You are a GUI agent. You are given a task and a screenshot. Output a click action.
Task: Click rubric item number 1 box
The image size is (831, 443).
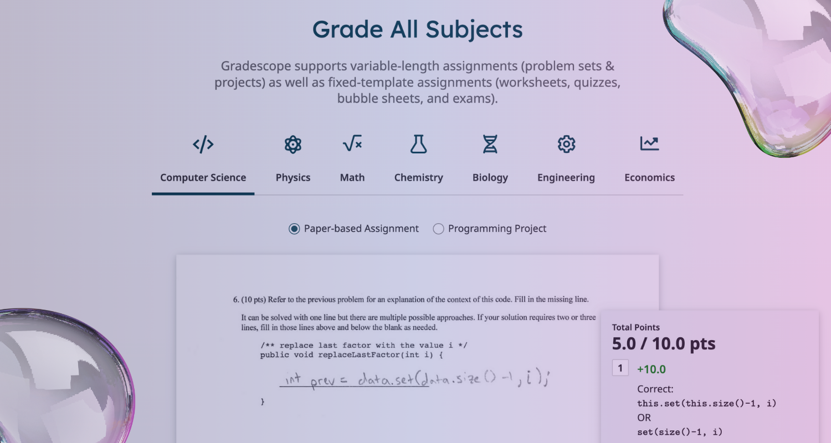coord(620,368)
